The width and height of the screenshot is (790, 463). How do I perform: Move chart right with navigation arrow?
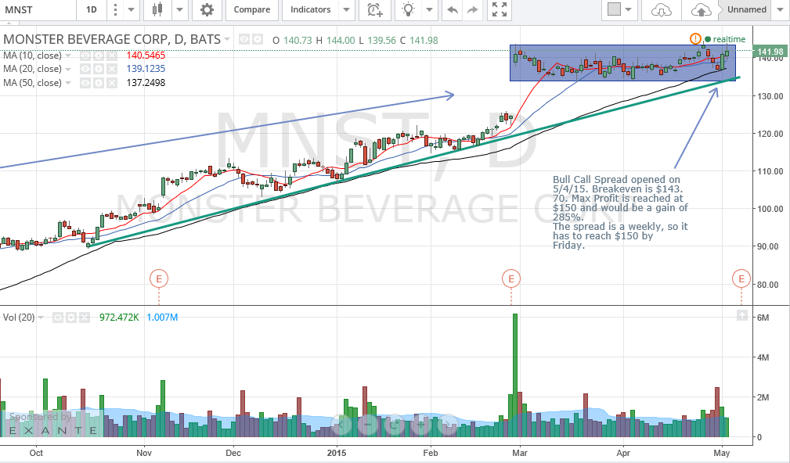447,425
